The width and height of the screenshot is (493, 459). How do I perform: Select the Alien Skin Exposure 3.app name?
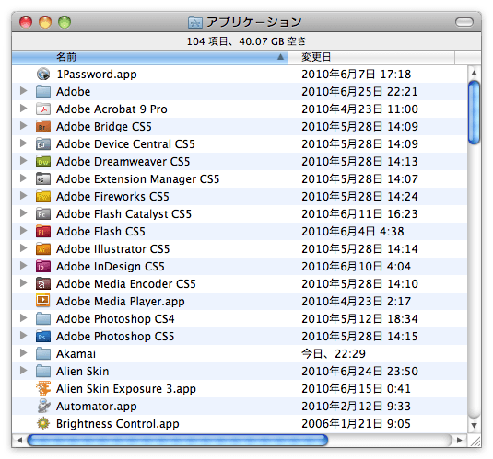click(x=126, y=389)
